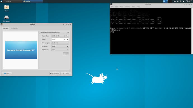Click the Help button in Display
The height and width of the screenshot is (108, 193).
[x=7, y=73]
